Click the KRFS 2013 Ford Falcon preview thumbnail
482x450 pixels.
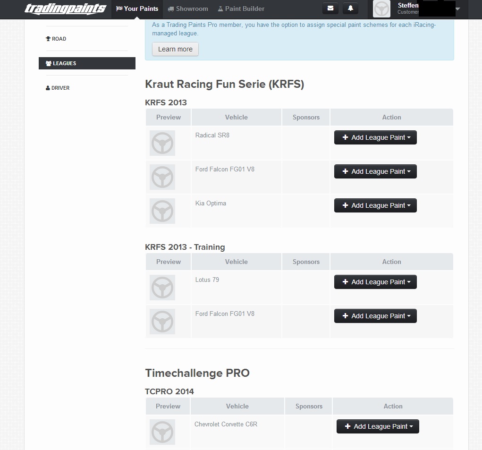point(162,177)
